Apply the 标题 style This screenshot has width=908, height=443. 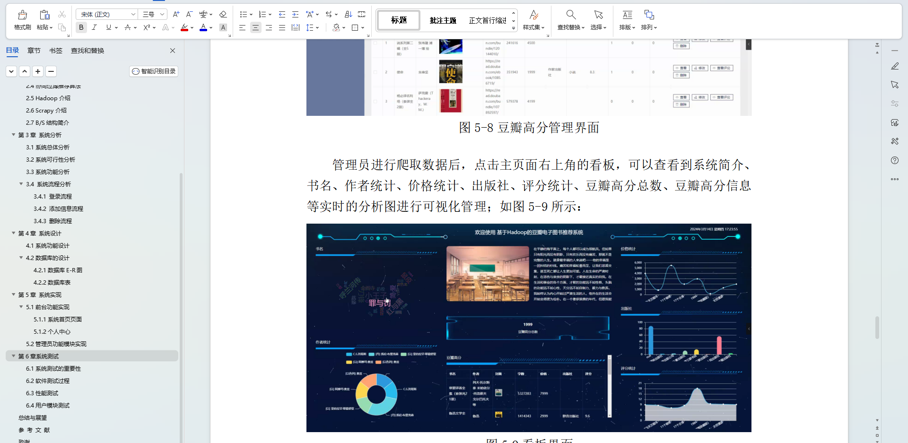pyautogui.click(x=399, y=20)
